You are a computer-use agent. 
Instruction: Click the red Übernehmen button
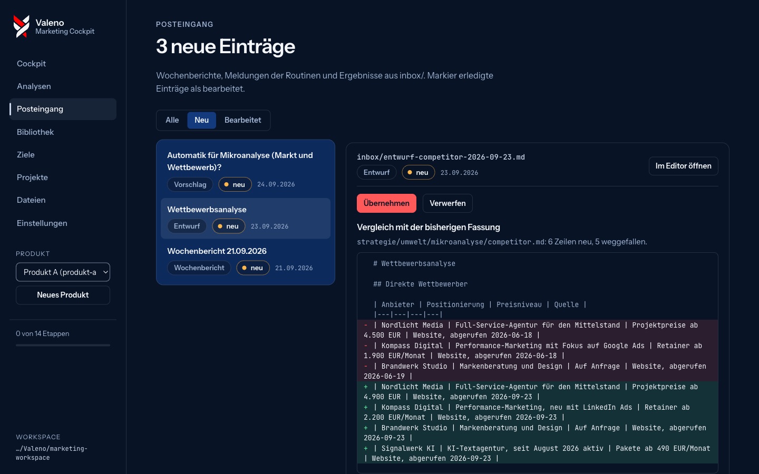point(386,203)
